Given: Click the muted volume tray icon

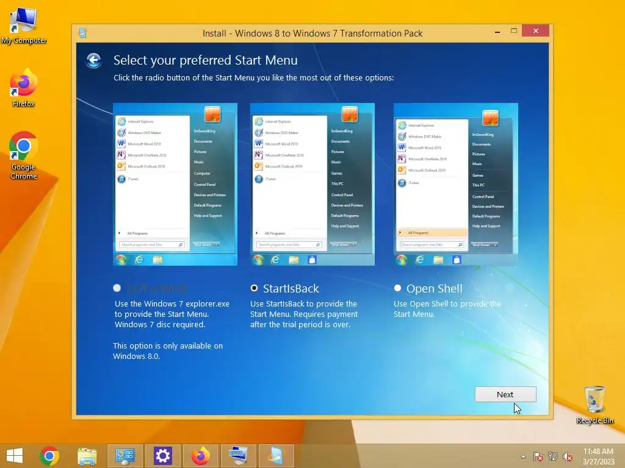Looking at the screenshot, I should pos(568,456).
